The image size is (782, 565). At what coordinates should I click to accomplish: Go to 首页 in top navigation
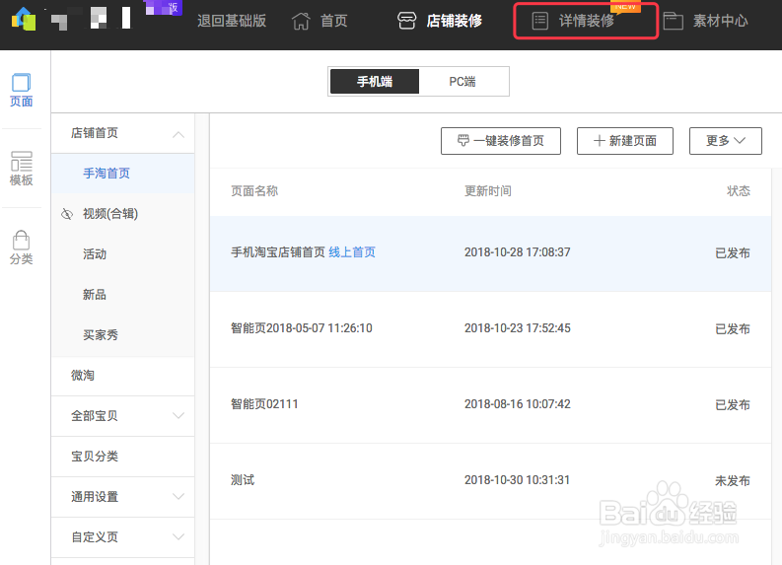[x=333, y=21]
